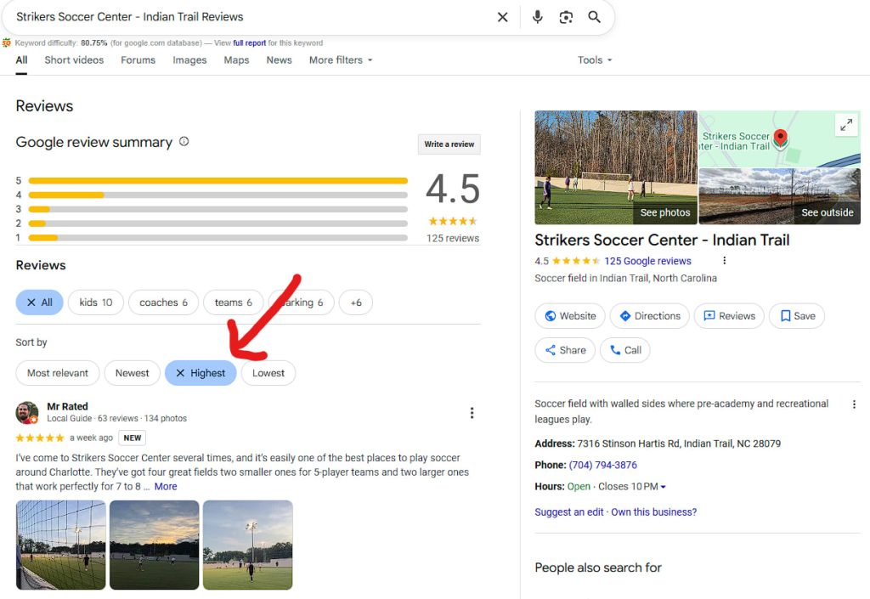Viewport: 870px width, 599px height.
Task: Open full report keyword link
Action: point(249,42)
